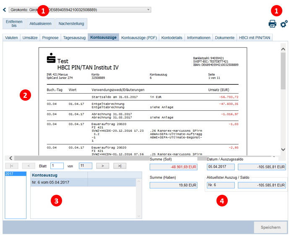The width and height of the screenshot is (289, 235).
Task: Click the back arrow beside the account selector
Action: [x=5, y=10]
